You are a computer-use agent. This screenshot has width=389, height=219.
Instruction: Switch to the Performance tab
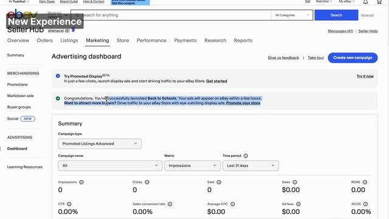[x=151, y=41]
